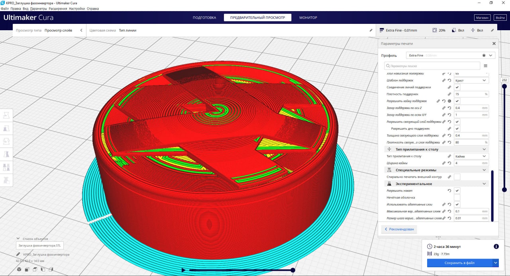Open Per Model Settings tool
Image resolution: width=510 pixels, height=276 pixels.
coord(7,167)
